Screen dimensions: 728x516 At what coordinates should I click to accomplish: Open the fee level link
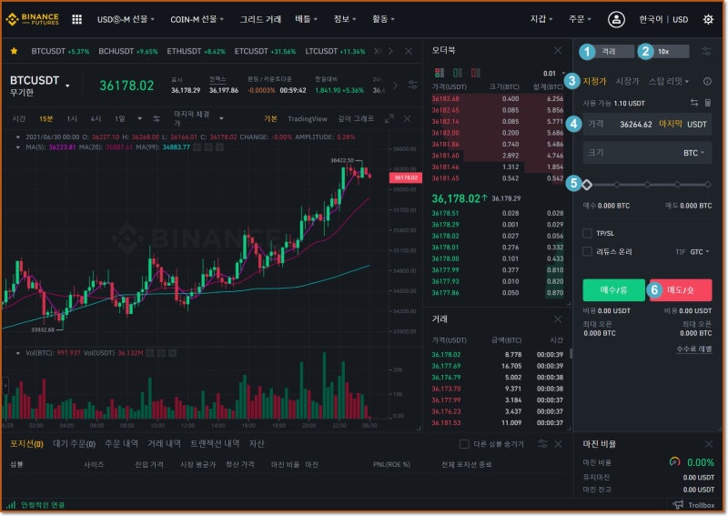(693, 349)
